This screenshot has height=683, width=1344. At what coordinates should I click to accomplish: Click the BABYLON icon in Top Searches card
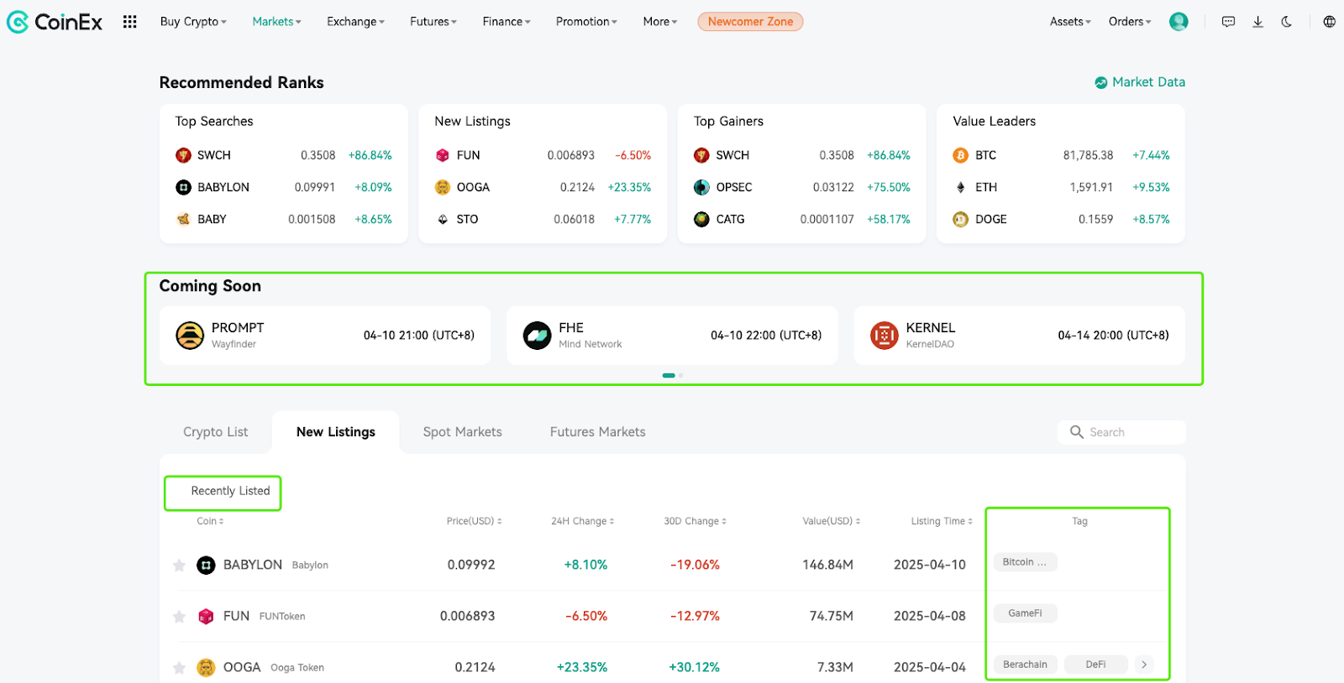[x=183, y=187]
